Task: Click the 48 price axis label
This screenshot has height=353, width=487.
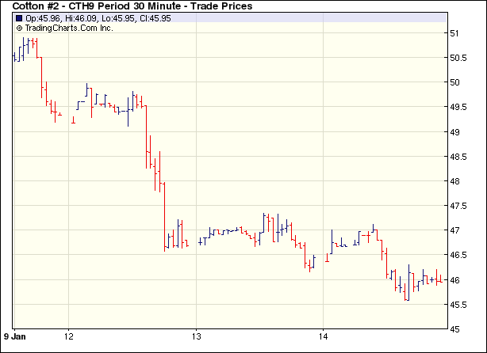Action: pos(454,181)
